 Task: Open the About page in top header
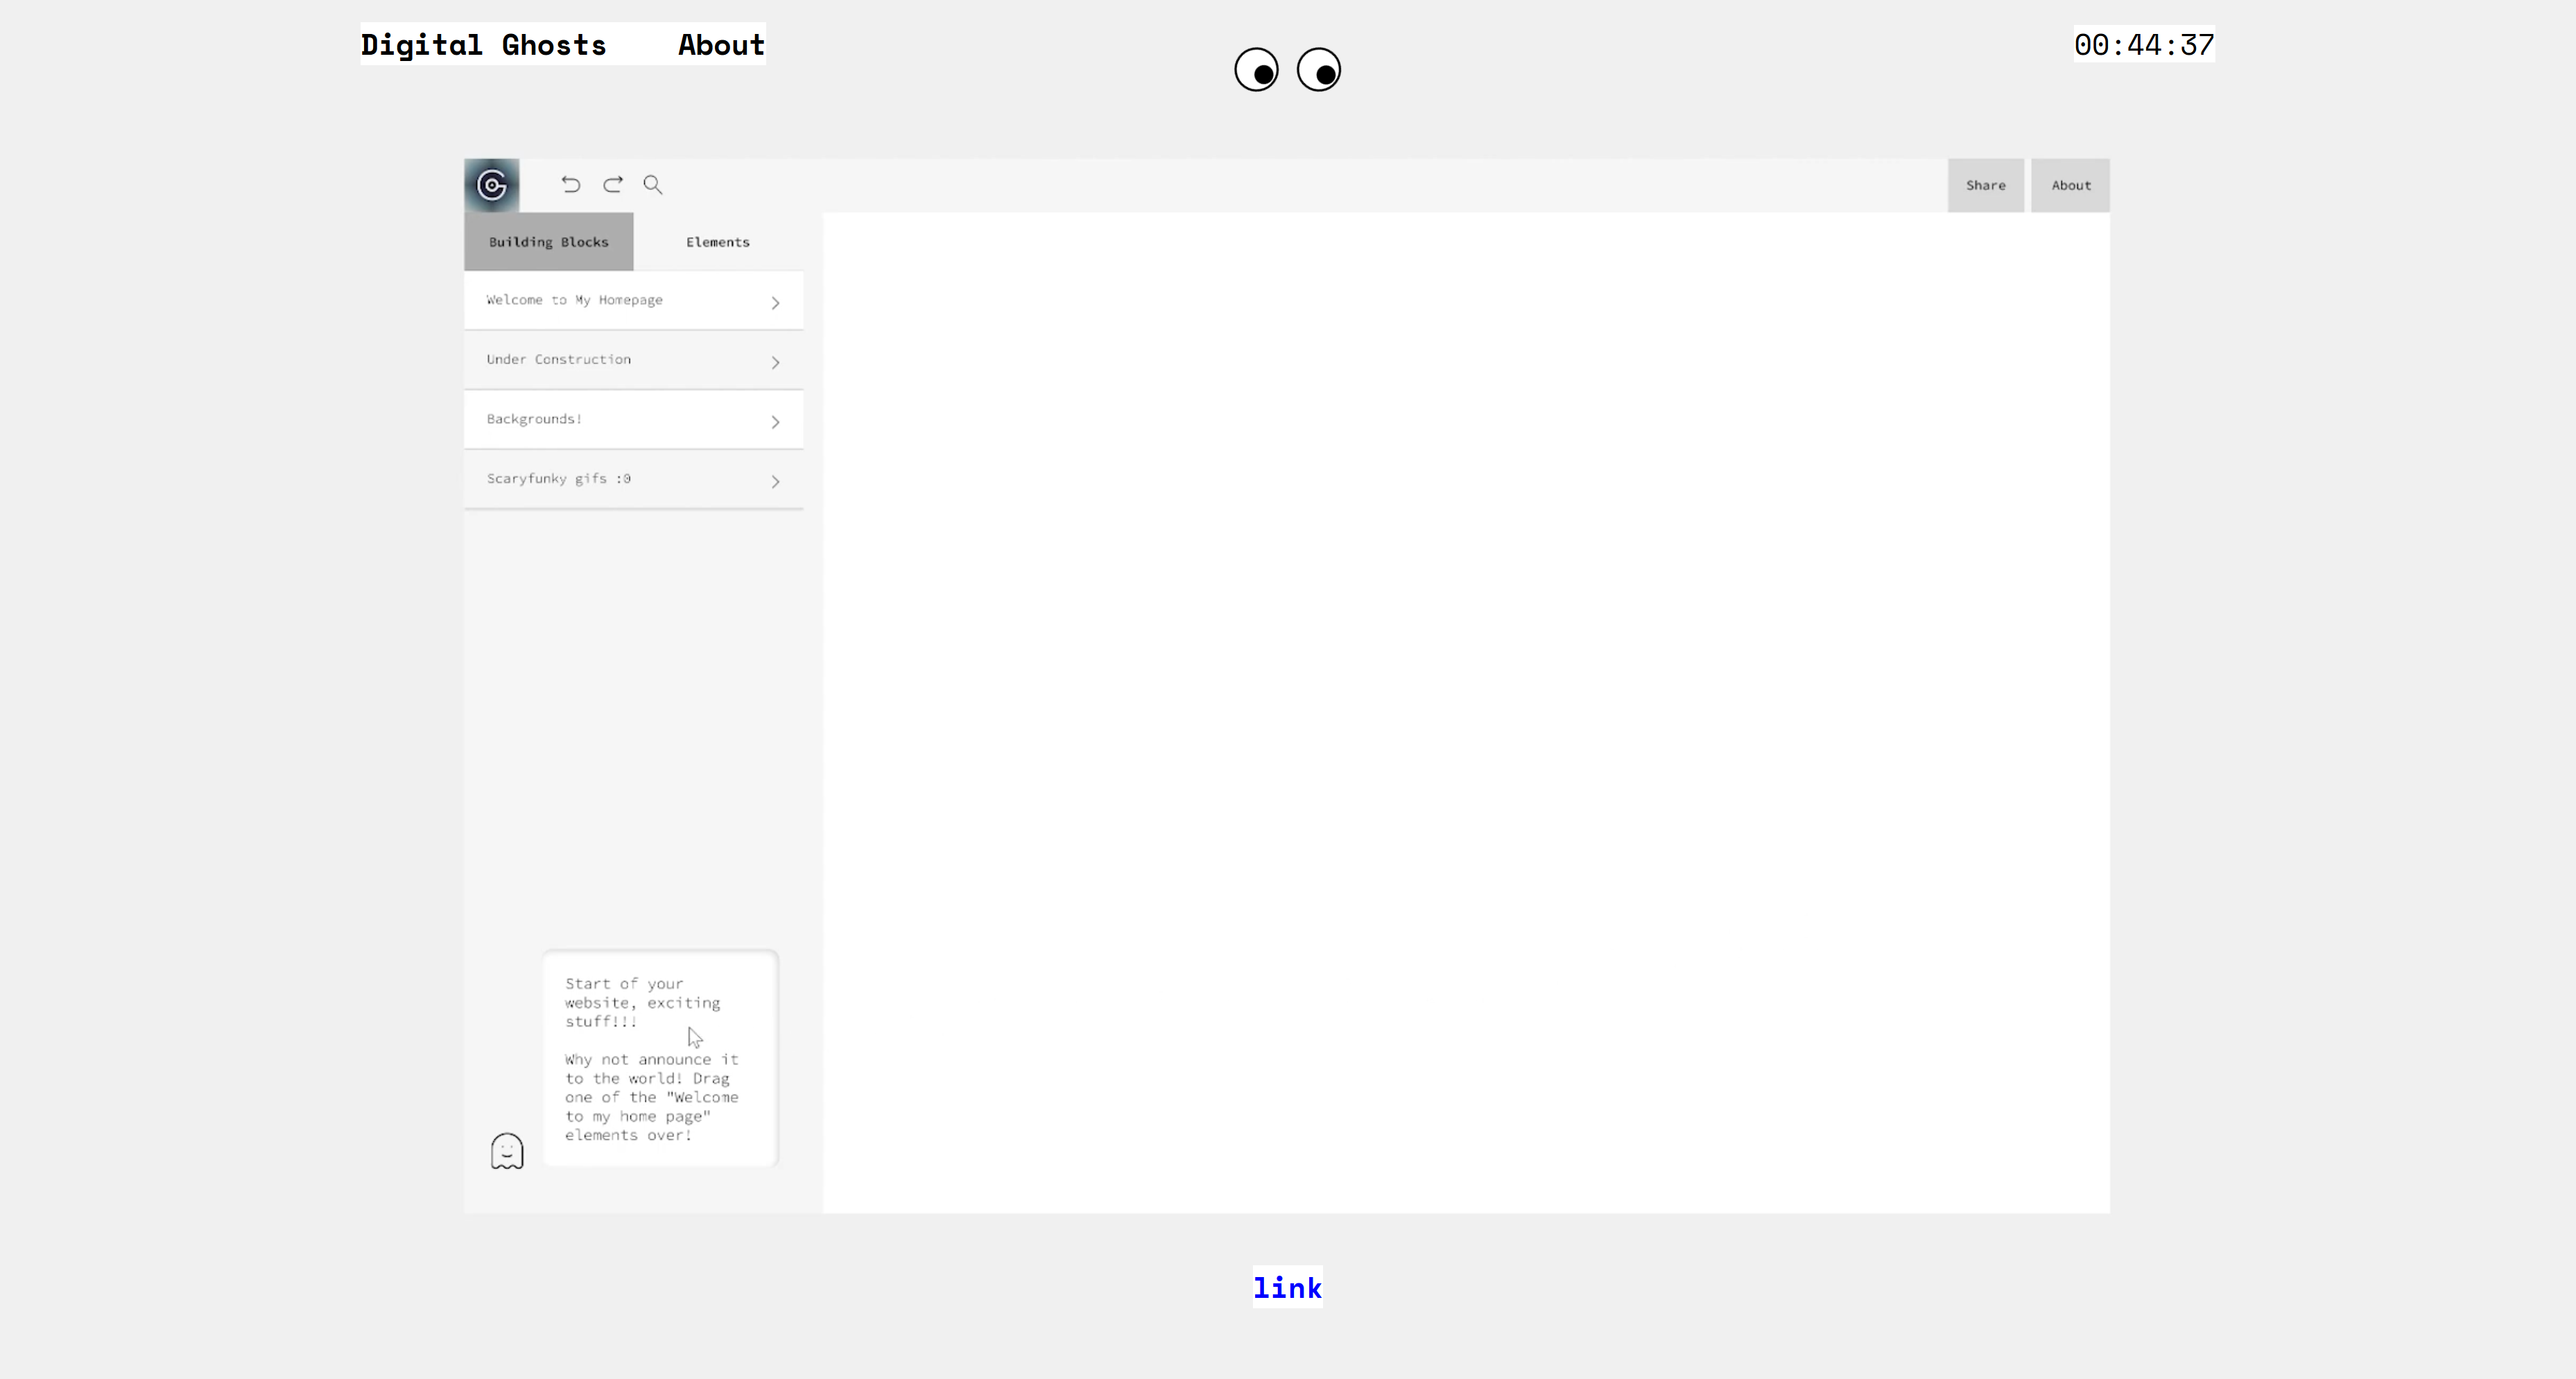click(721, 45)
